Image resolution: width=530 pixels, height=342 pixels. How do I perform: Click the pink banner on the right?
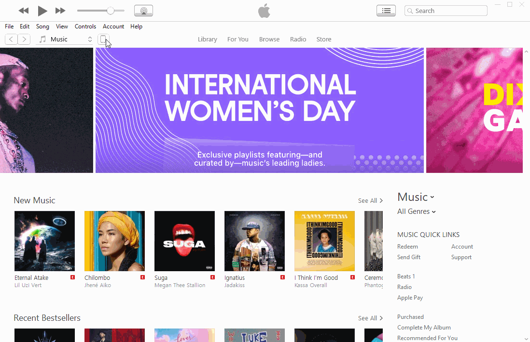pos(474,110)
